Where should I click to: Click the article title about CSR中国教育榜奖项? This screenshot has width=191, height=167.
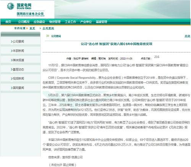[x=117, y=44]
